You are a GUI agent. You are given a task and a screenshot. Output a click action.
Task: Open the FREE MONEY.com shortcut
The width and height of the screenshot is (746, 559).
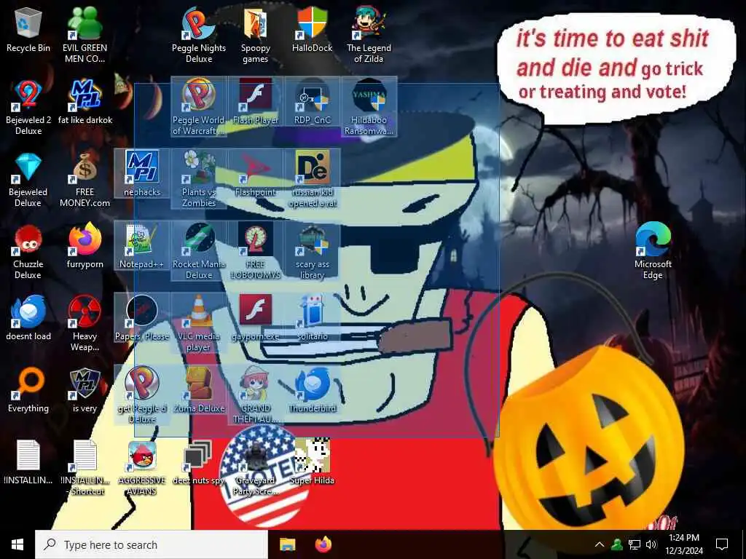[x=85, y=180]
